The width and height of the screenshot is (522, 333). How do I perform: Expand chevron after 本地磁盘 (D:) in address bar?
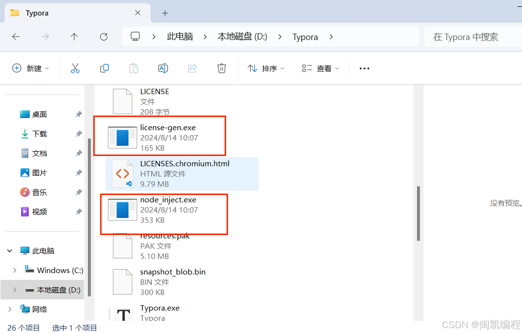point(280,37)
